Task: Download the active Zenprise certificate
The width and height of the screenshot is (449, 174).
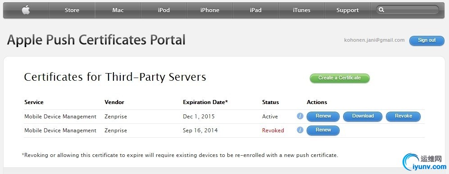Action: pos(363,117)
